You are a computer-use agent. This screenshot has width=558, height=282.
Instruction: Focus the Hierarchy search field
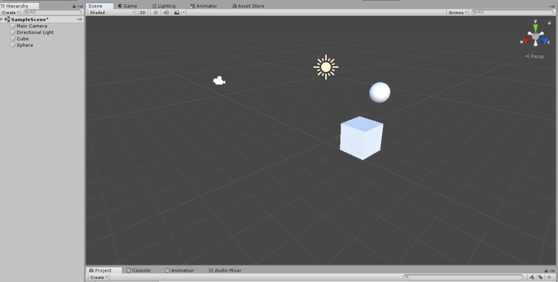click(x=53, y=13)
